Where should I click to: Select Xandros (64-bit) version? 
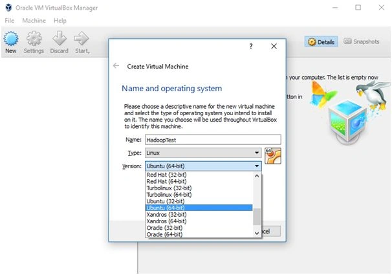[x=199, y=221]
